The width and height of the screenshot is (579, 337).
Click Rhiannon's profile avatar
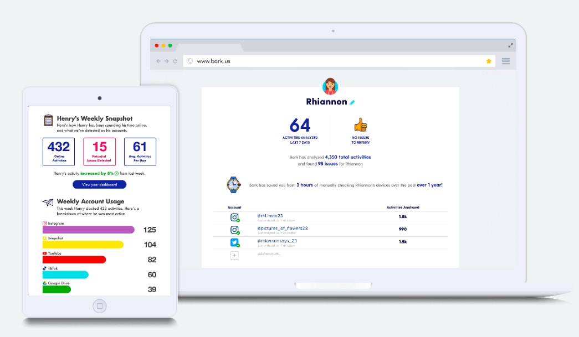click(x=330, y=86)
